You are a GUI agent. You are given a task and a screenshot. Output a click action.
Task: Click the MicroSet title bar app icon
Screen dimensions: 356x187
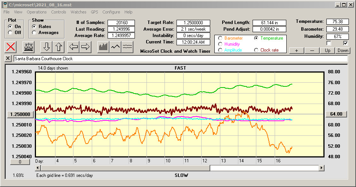tap(5, 5)
